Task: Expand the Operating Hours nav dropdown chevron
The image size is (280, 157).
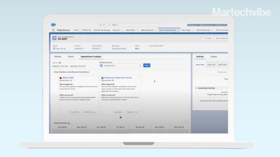Action: point(156,30)
